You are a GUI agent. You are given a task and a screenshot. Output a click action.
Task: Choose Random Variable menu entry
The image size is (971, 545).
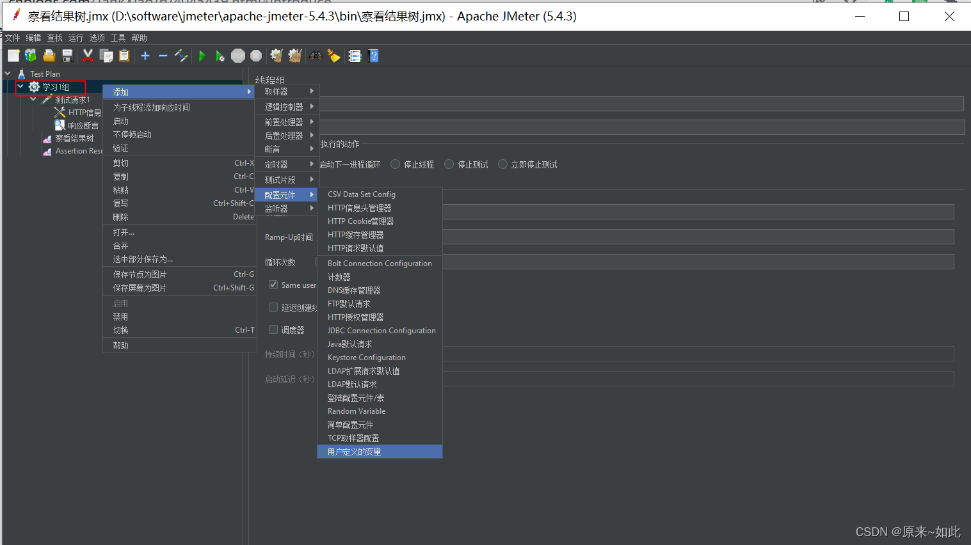(380, 411)
